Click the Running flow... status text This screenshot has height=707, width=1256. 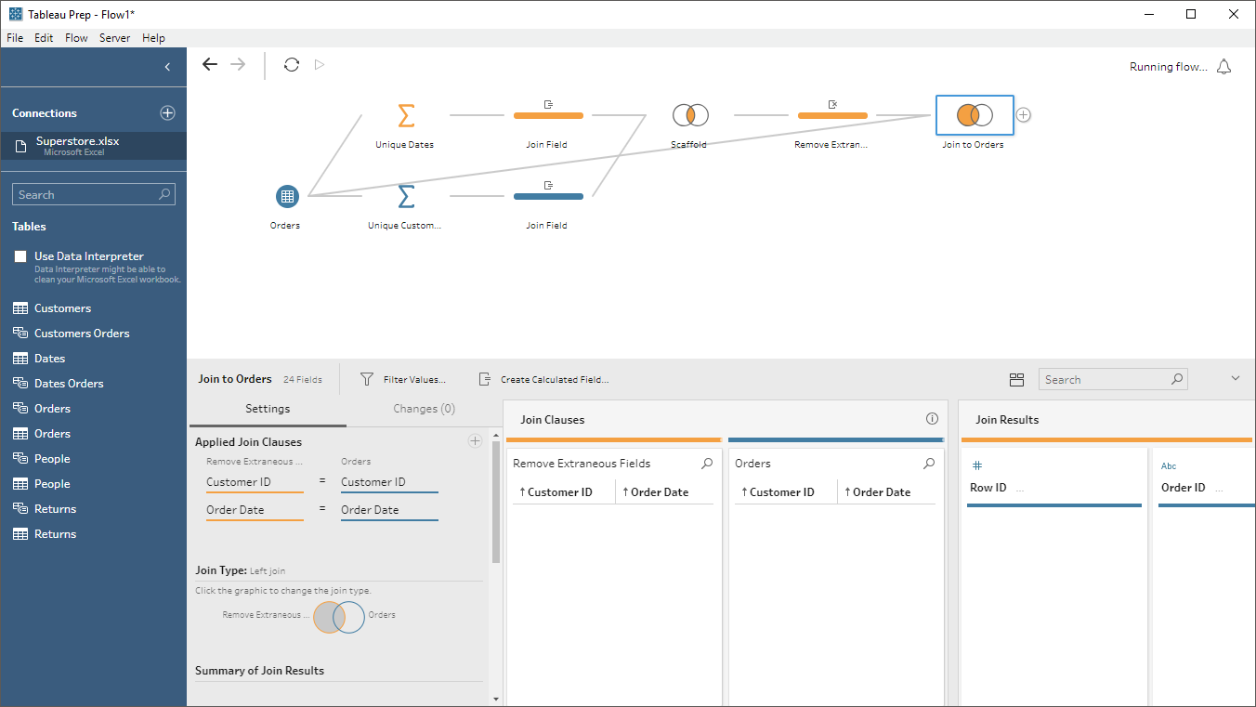click(x=1169, y=67)
